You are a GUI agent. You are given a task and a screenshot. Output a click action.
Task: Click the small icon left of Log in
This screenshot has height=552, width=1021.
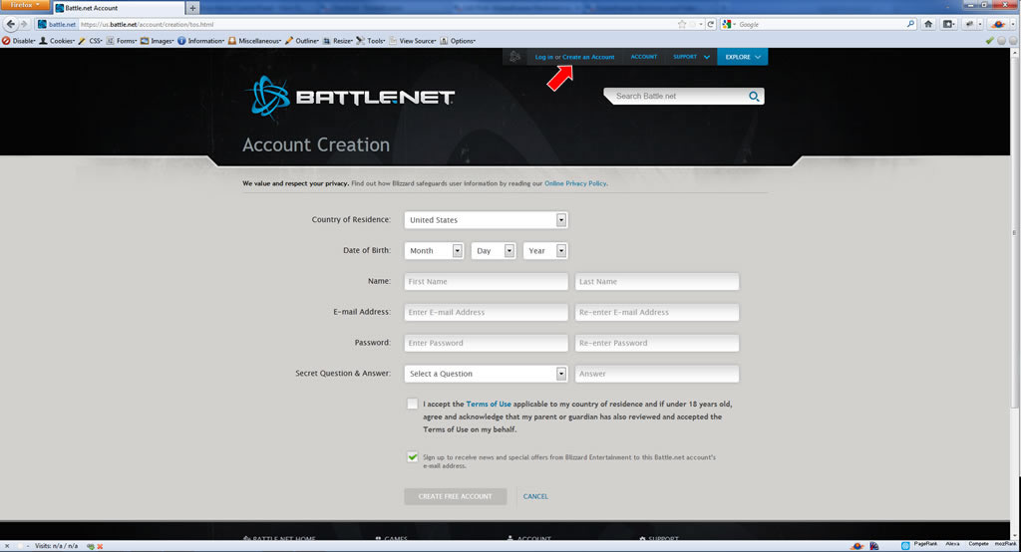[x=514, y=57]
